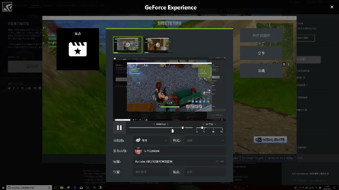The image size is (339, 190).
Task: Select the second highlight clip thumbnail
Action: tap(158, 45)
